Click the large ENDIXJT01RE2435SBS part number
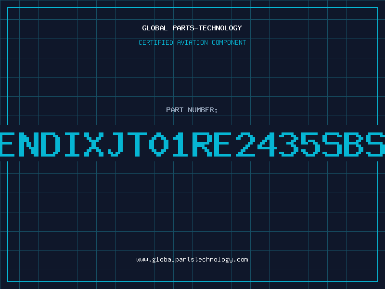Screen dimensions: 385x289 coord(192,144)
